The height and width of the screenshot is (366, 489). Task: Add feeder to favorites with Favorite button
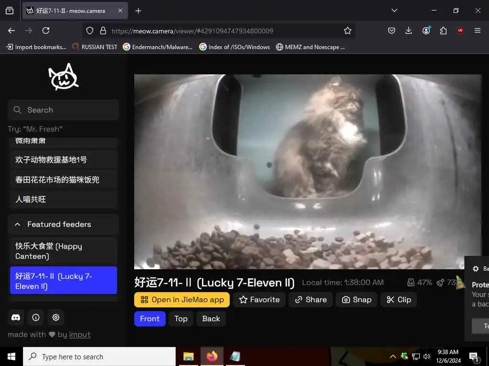tap(259, 300)
